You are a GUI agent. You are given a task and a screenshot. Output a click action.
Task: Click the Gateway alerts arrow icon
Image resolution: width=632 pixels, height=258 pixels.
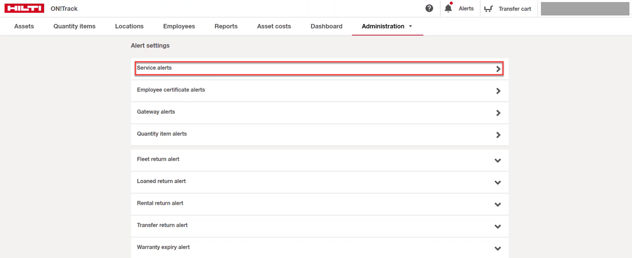pos(498,113)
